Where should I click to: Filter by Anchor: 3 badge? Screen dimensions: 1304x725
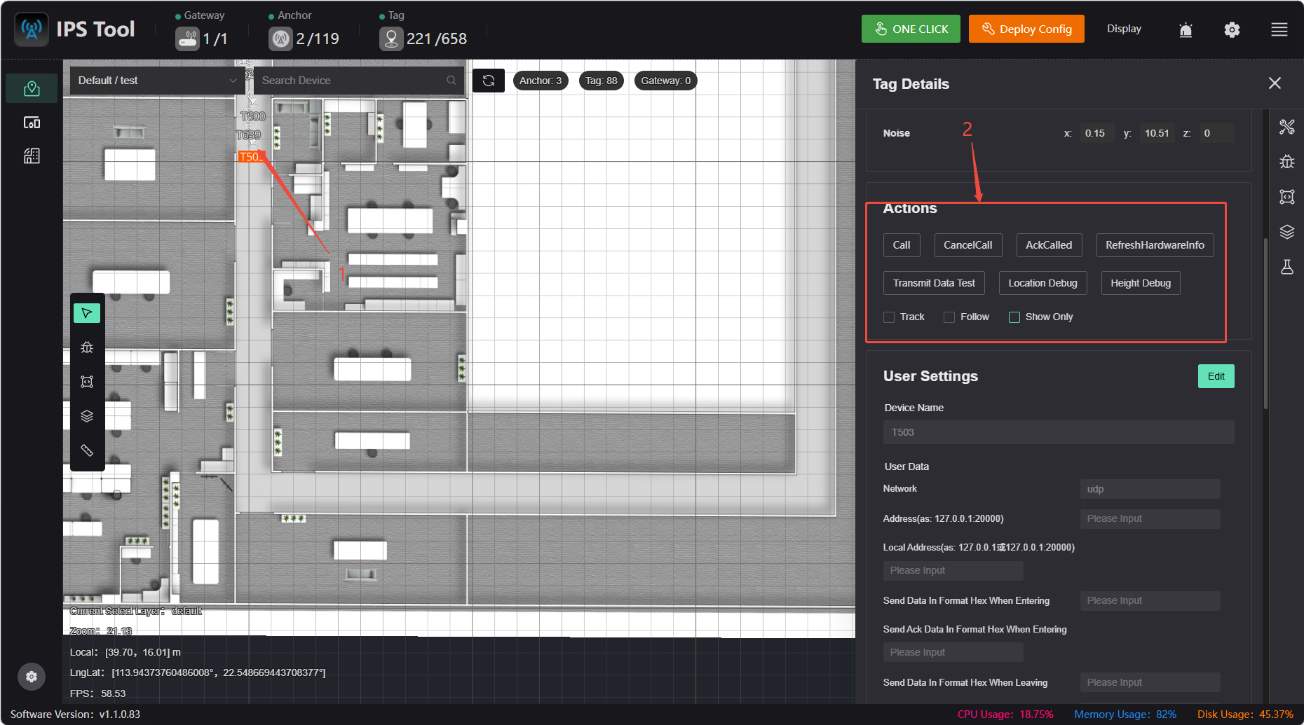click(x=541, y=81)
